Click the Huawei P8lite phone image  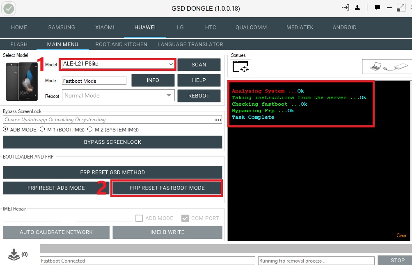[x=22, y=82]
